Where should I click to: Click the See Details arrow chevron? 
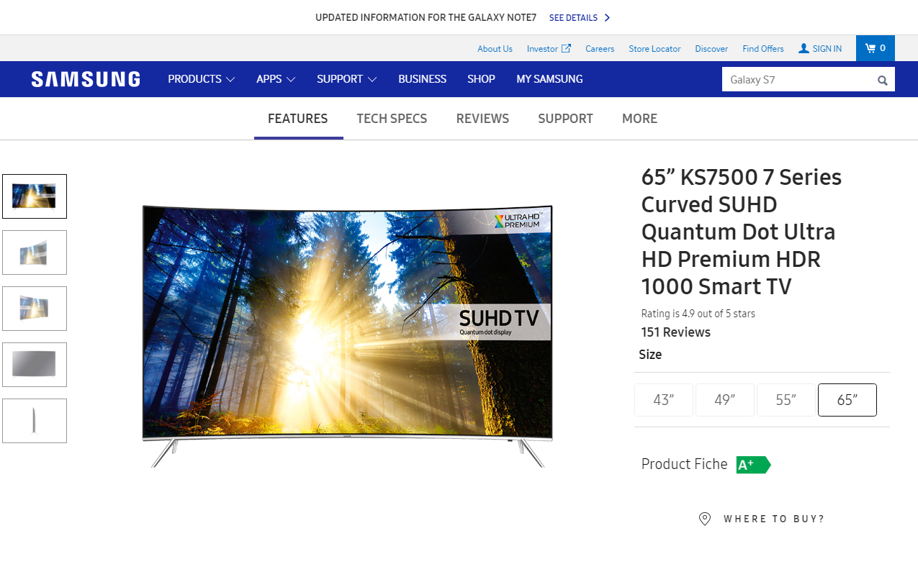pos(607,17)
